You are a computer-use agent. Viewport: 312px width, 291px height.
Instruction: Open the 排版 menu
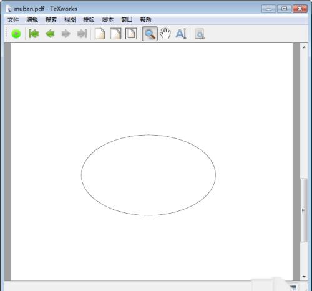coord(89,20)
